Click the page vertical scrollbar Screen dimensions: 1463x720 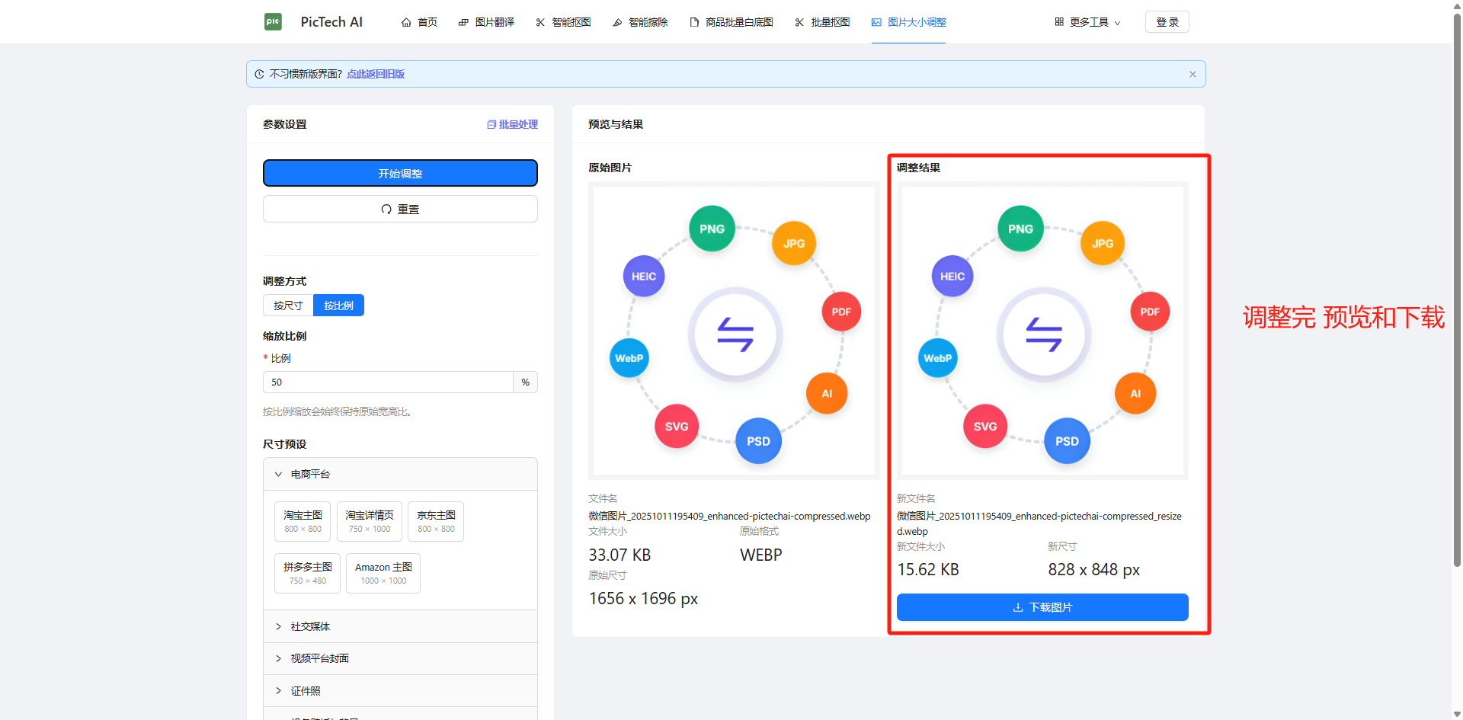click(1457, 305)
